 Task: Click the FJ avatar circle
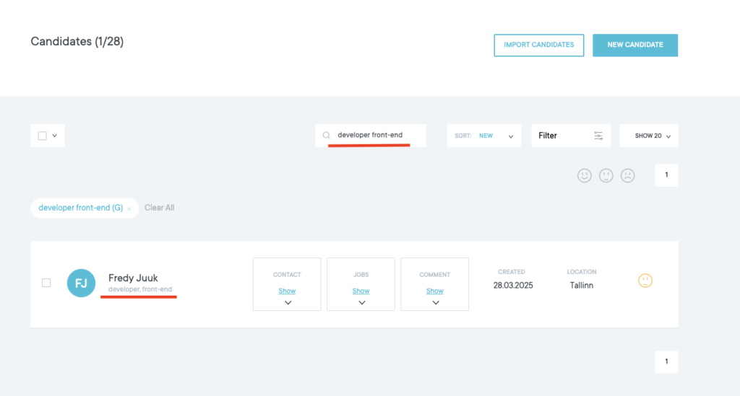point(81,283)
